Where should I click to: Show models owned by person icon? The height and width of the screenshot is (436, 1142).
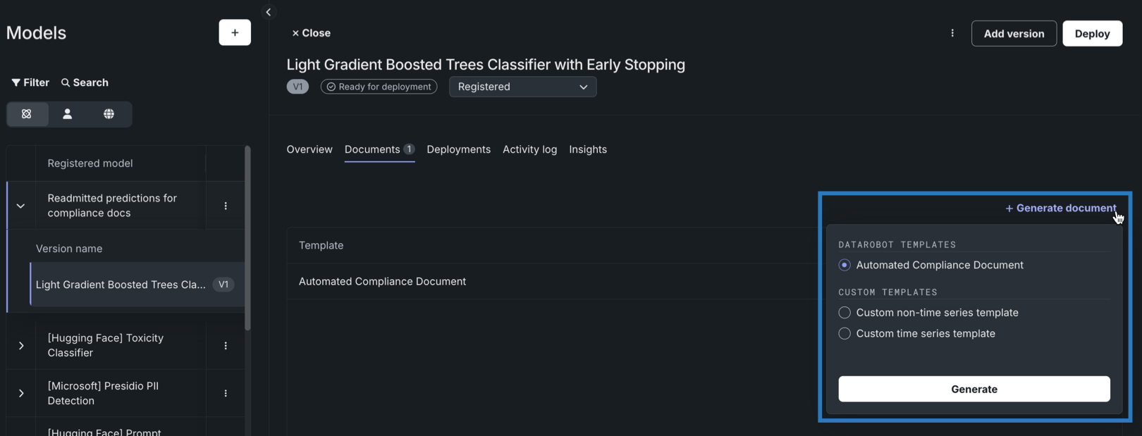pos(68,114)
